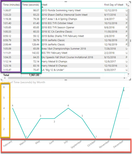Click the horizontal scroll left arrow
This screenshot has width=132, height=154.
point(5,78)
